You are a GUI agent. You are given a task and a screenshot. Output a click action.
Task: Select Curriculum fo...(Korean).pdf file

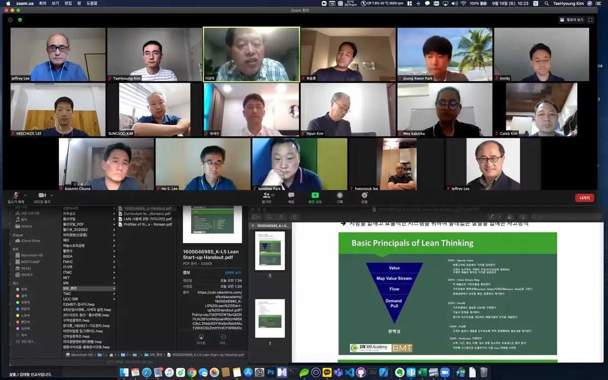145,214
